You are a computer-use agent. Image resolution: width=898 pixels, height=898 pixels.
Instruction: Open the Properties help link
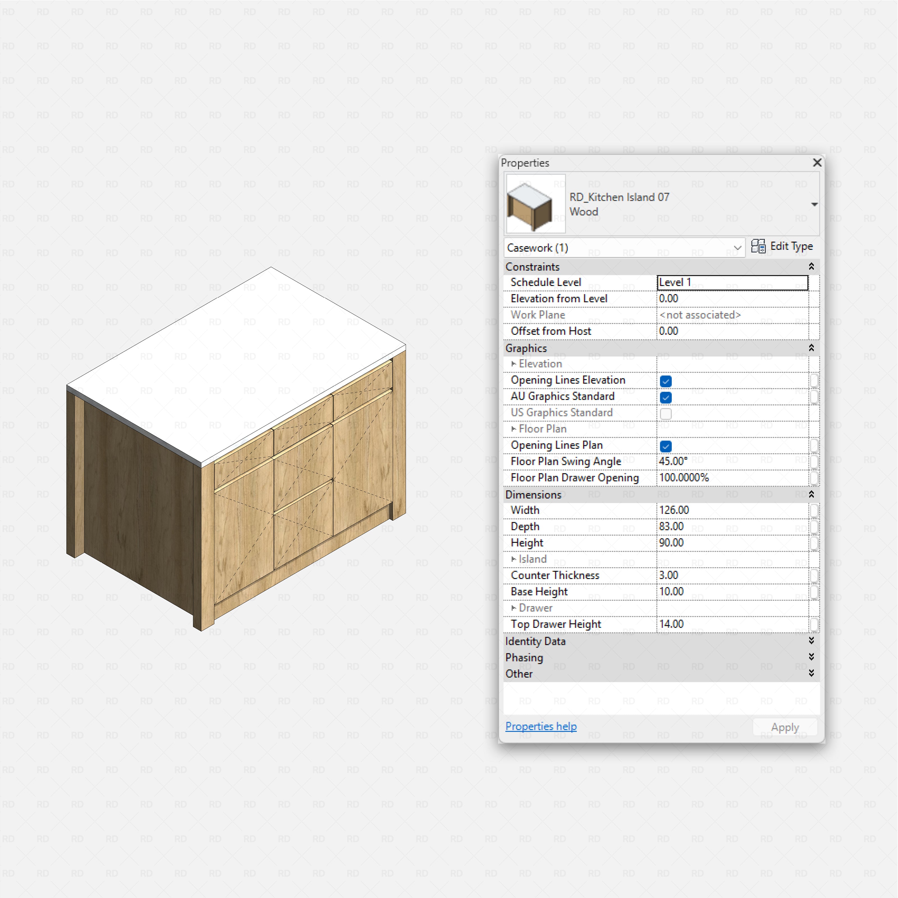click(x=540, y=726)
